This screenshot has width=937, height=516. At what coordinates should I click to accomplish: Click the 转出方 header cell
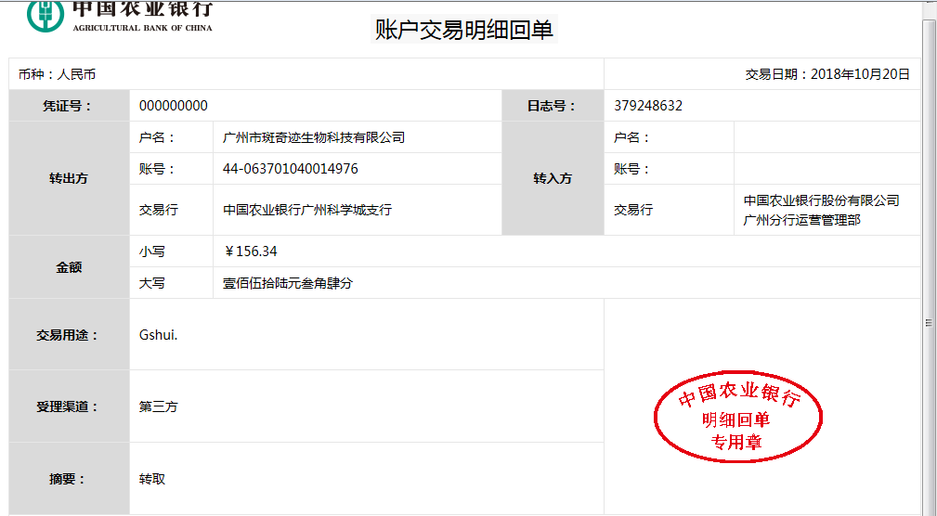pyautogui.click(x=70, y=178)
